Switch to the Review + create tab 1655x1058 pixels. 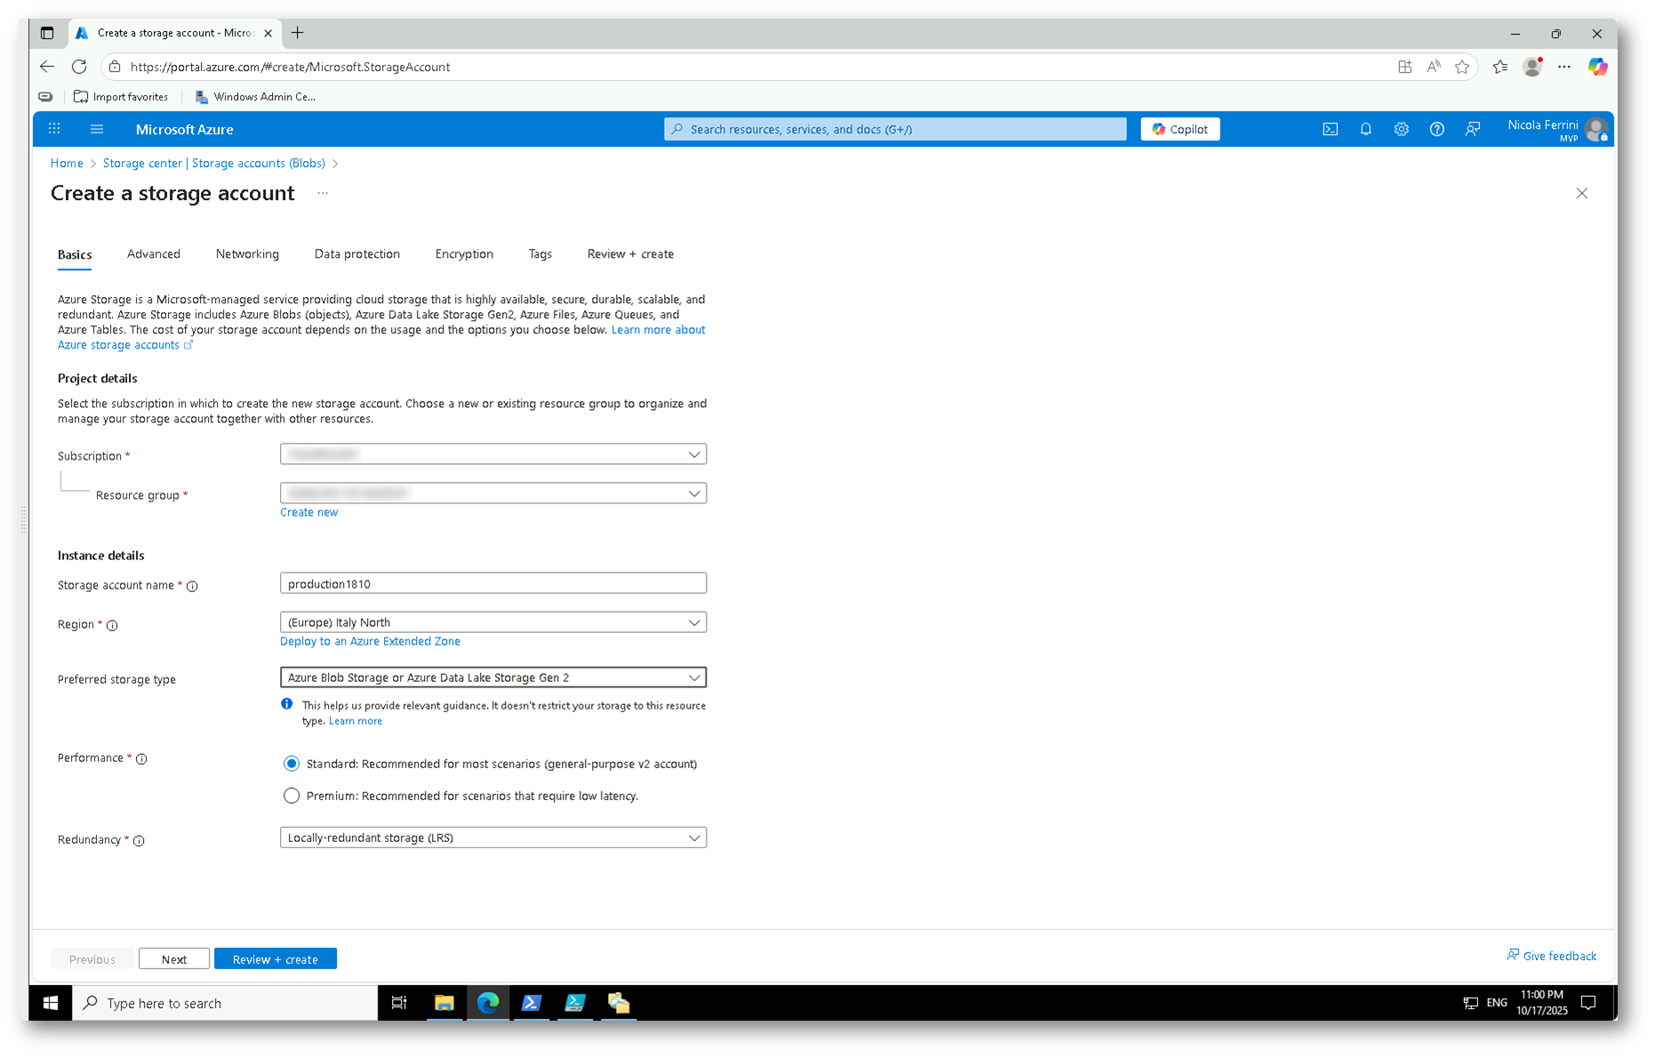tap(630, 254)
